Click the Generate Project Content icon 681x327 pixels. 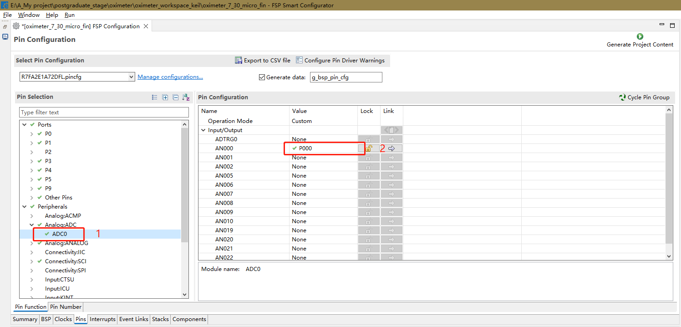pyautogui.click(x=640, y=36)
